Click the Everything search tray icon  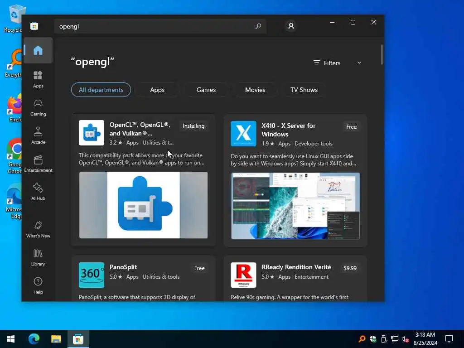pyautogui.click(x=362, y=339)
